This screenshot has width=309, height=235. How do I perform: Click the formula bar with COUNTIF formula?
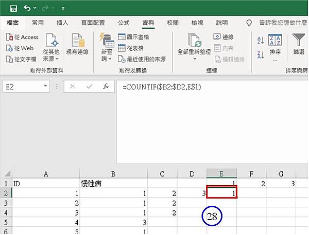[x=212, y=122]
